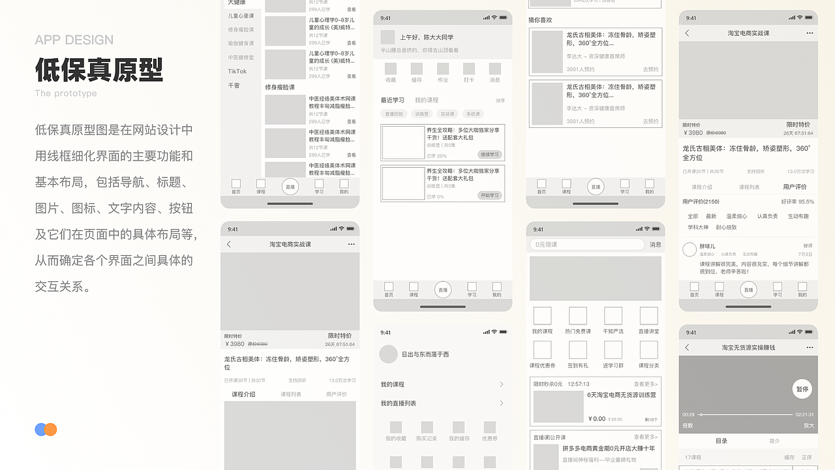Open the 进学习群 grid icon

click(x=613, y=351)
